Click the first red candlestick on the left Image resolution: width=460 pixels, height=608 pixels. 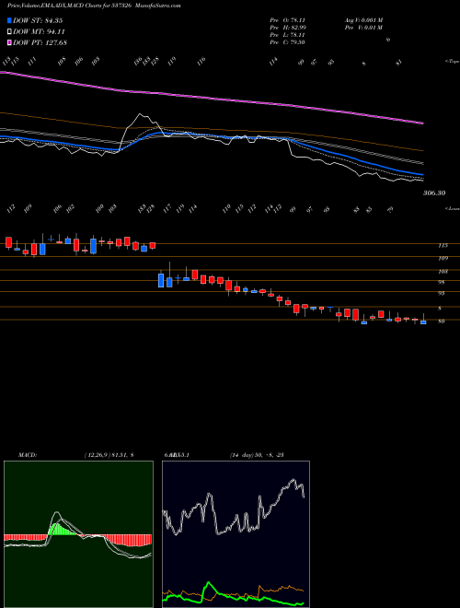click(x=8, y=242)
